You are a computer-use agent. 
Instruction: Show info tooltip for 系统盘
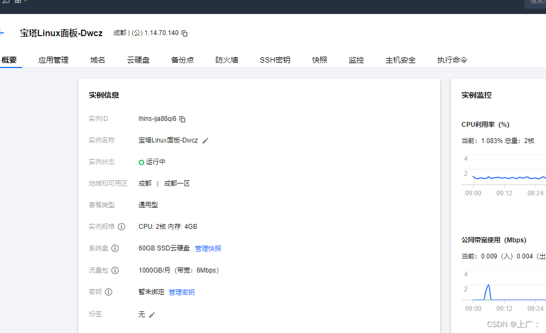[x=115, y=248]
